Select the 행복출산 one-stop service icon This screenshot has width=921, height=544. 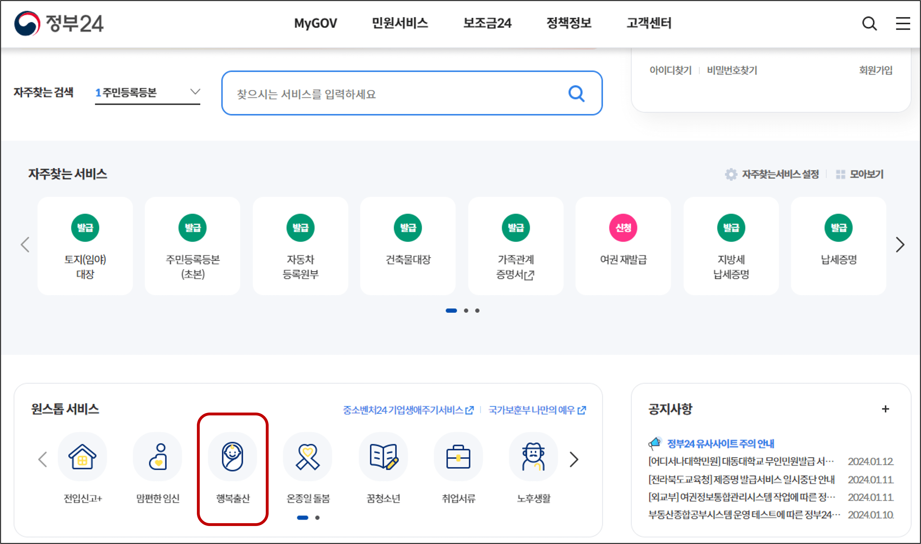(x=233, y=457)
